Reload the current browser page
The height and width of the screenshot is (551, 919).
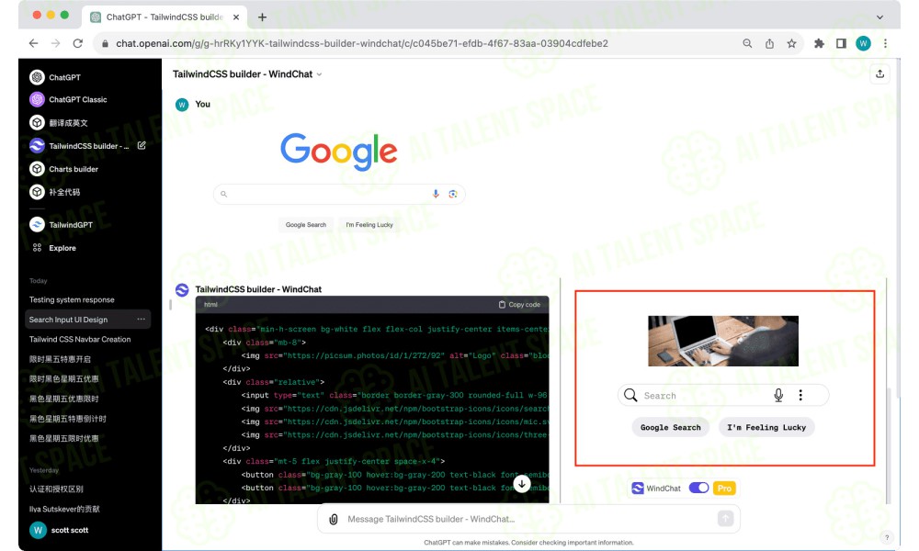[78, 43]
